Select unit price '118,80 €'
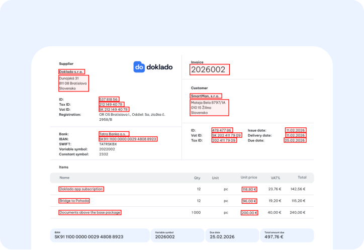The height and width of the screenshot is (250, 364). point(249,189)
